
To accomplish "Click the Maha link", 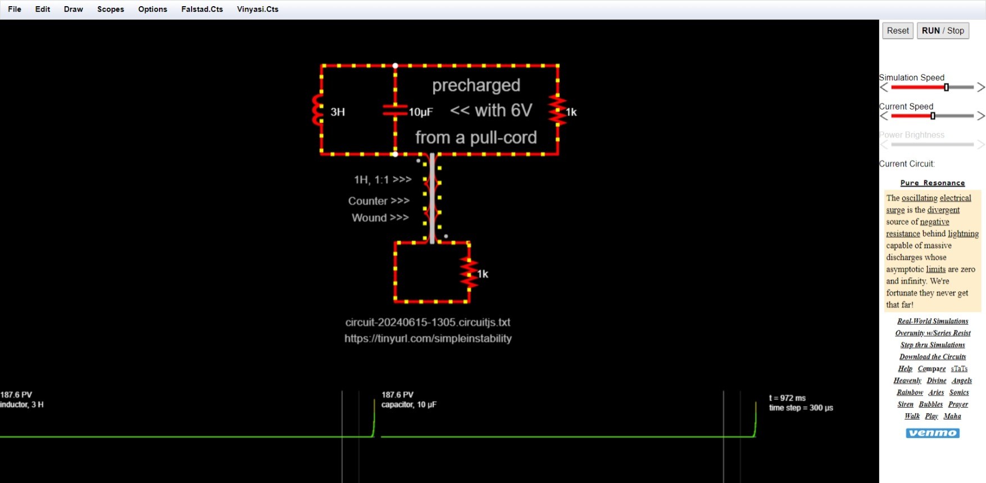I will click(x=952, y=416).
